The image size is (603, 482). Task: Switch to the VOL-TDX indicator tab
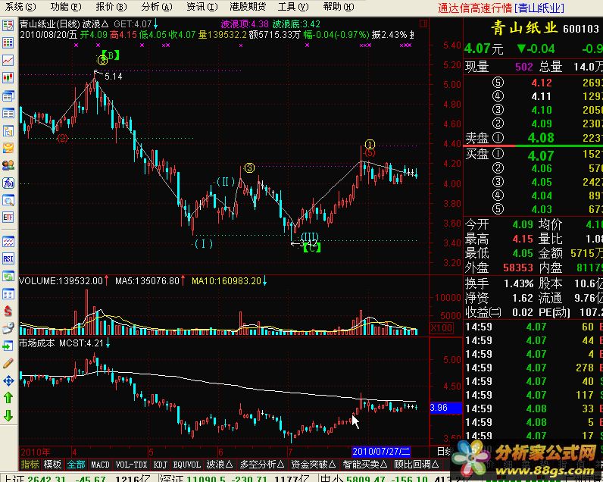[132, 465]
